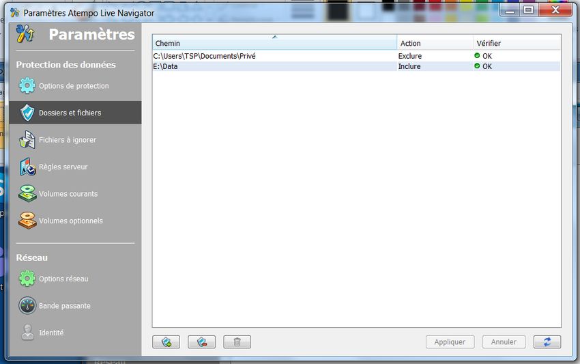Image resolution: width=580 pixels, height=364 pixels.
Task: Click Annuler button
Action: [504, 341]
